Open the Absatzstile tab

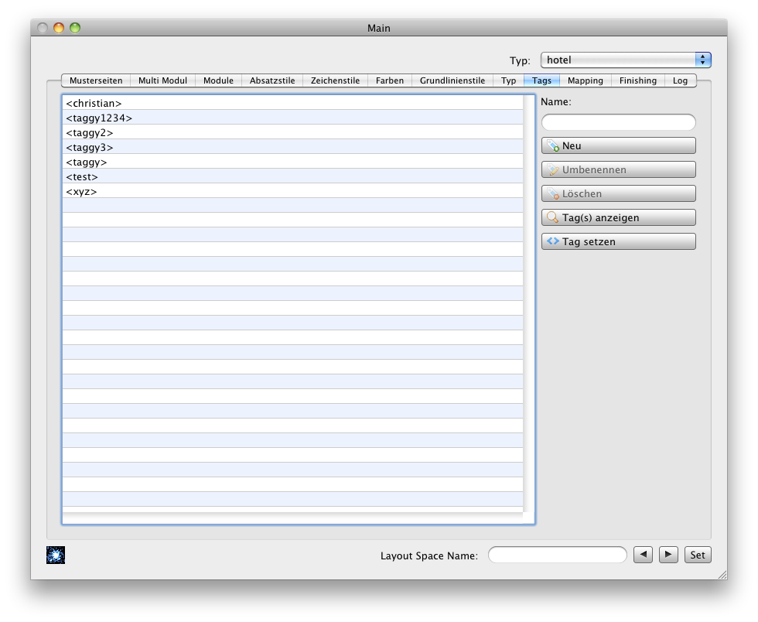click(x=272, y=80)
